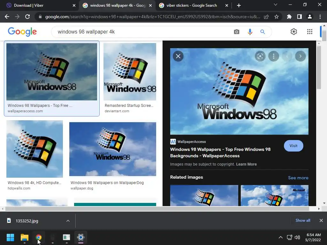Share this page via address bar icon
The height and width of the screenshot is (245, 327).
[266, 17]
